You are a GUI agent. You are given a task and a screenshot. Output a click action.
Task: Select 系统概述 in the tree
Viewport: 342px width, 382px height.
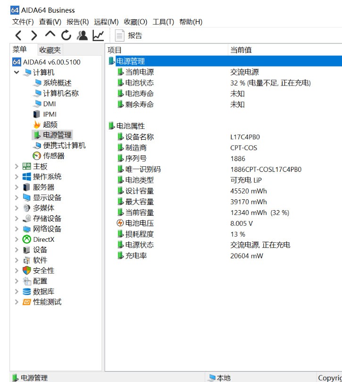pos(57,83)
